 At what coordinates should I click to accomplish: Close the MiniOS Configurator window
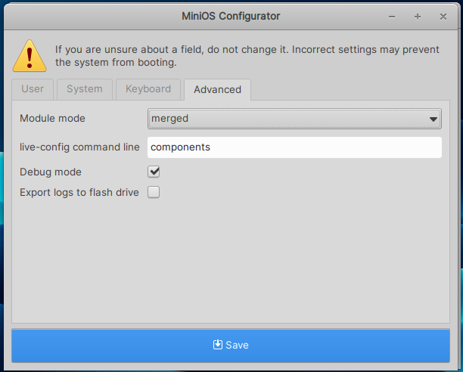pyautogui.click(x=443, y=16)
